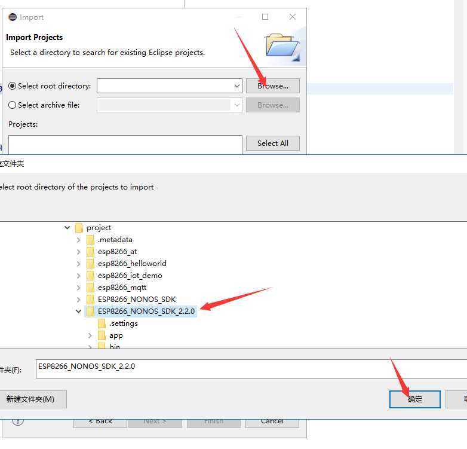Expand the esp8266_mqtt folder
467x449 pixels.
[x=79, y=288]
